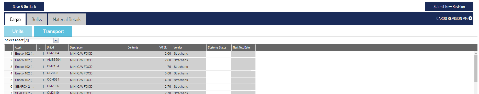Open the Material Details tab

point(67,19)
